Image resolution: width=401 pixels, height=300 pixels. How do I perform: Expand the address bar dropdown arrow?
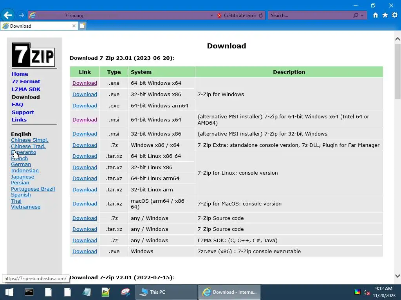pos(211,16)
